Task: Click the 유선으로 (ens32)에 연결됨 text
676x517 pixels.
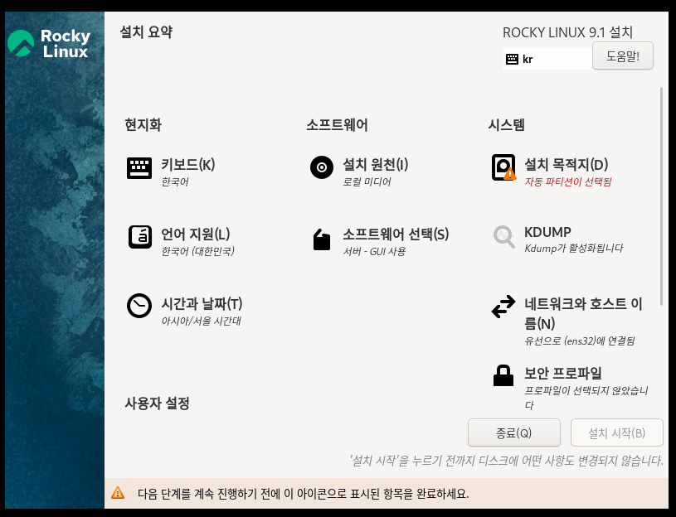Action: tap(580, 341)
